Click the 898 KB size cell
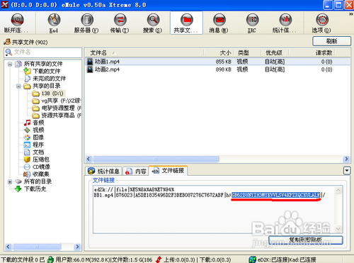Viewport: 354px width, 263px height. coord(223,69)
